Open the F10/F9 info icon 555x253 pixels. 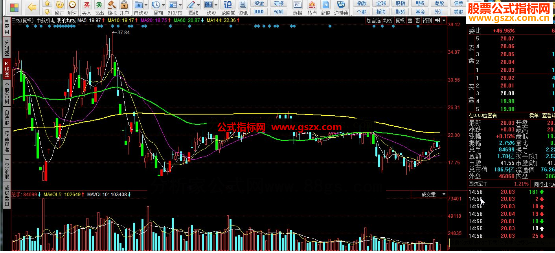click(173, 5)
